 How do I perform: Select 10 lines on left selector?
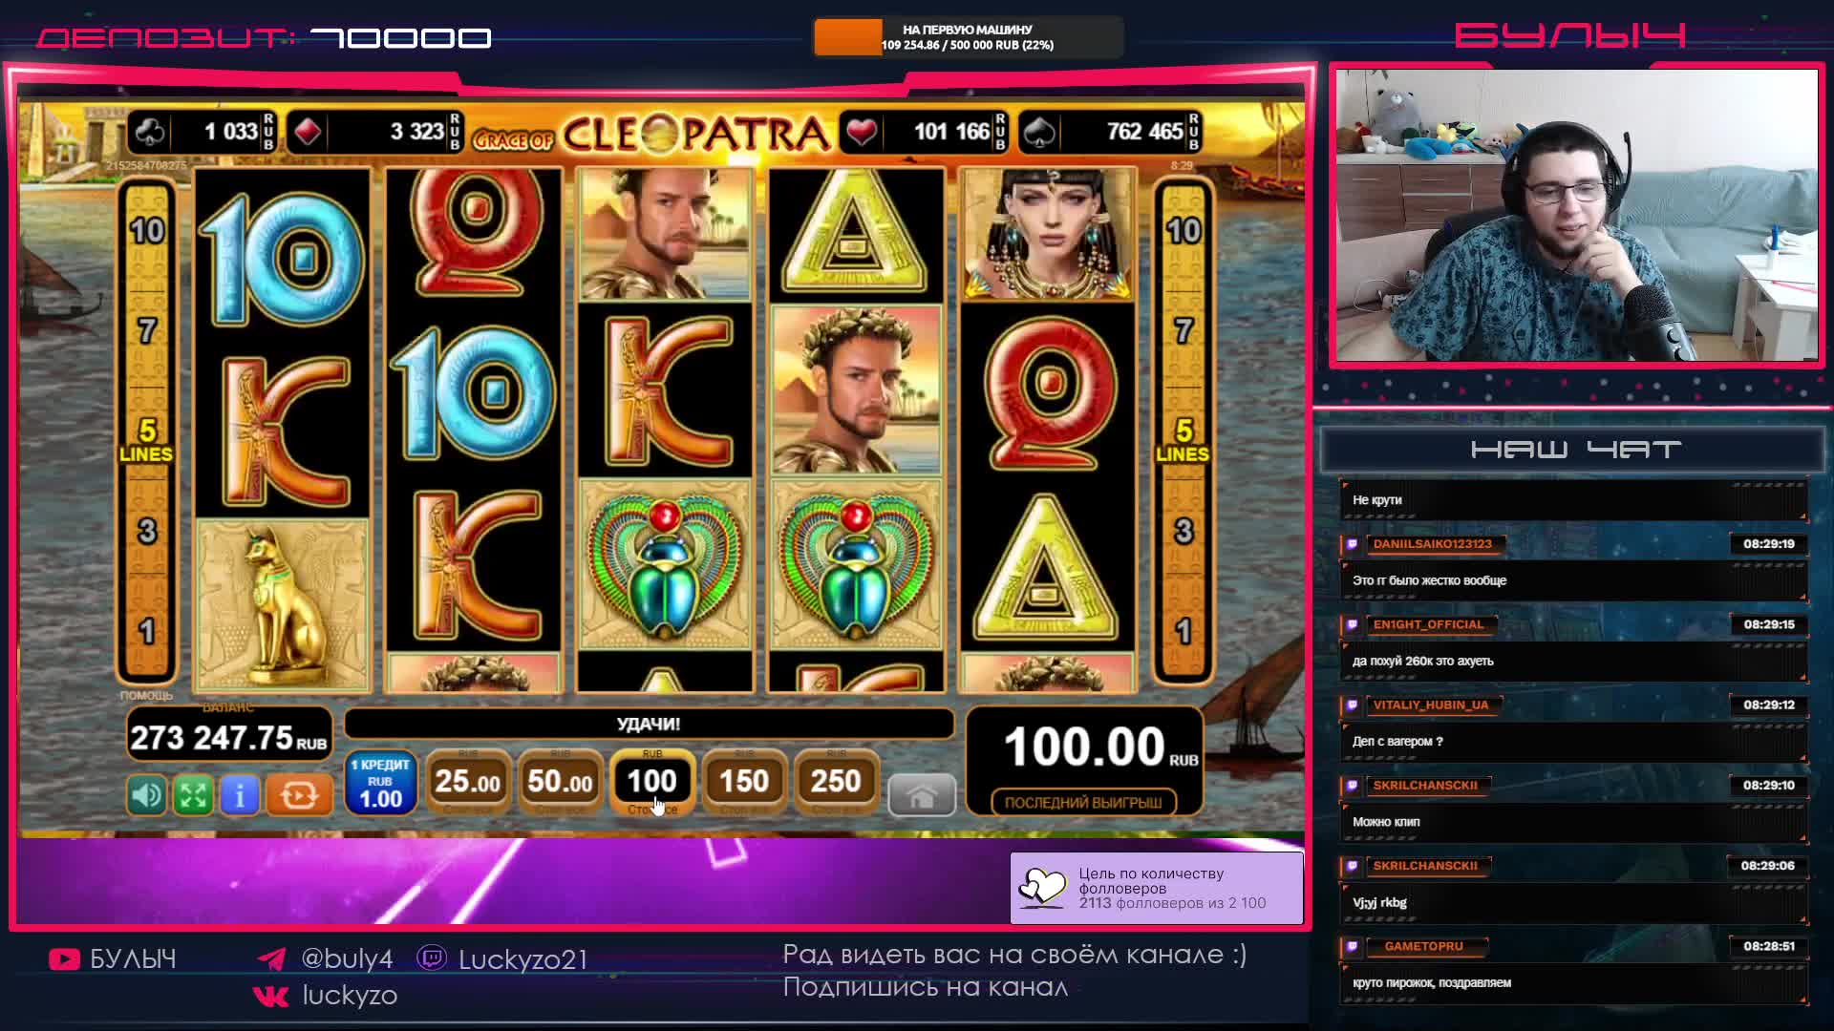pyautogui.click(x=147, y=230)
